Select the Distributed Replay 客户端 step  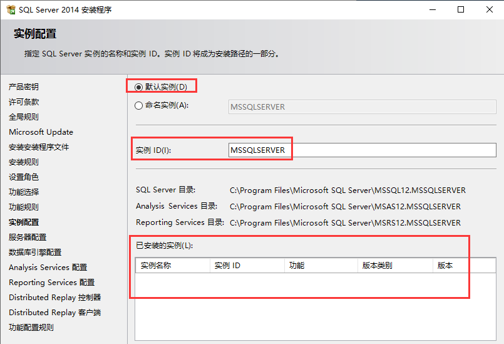click(55, 313)
